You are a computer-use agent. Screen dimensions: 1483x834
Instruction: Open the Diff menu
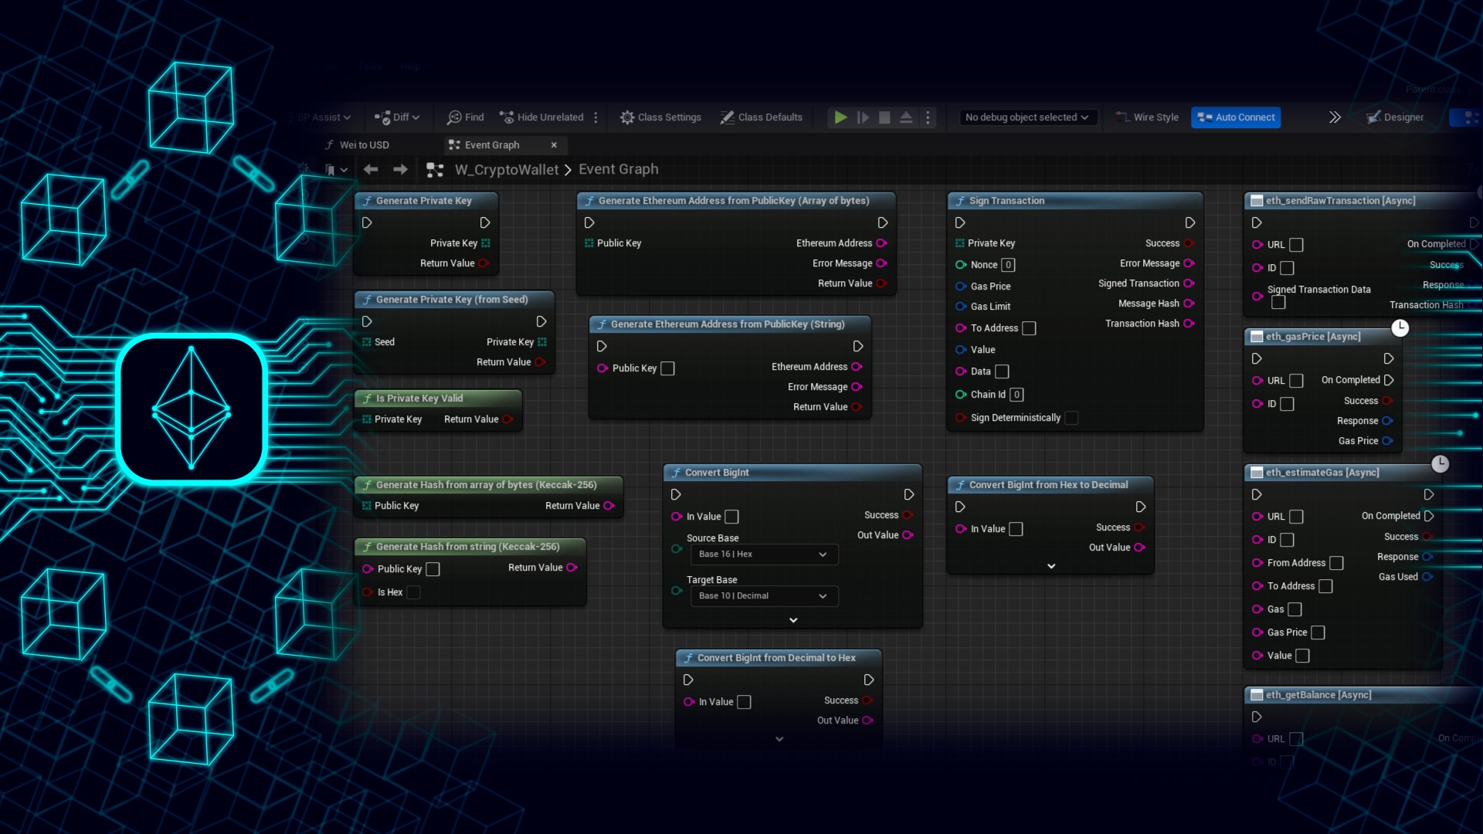[398, 117]
